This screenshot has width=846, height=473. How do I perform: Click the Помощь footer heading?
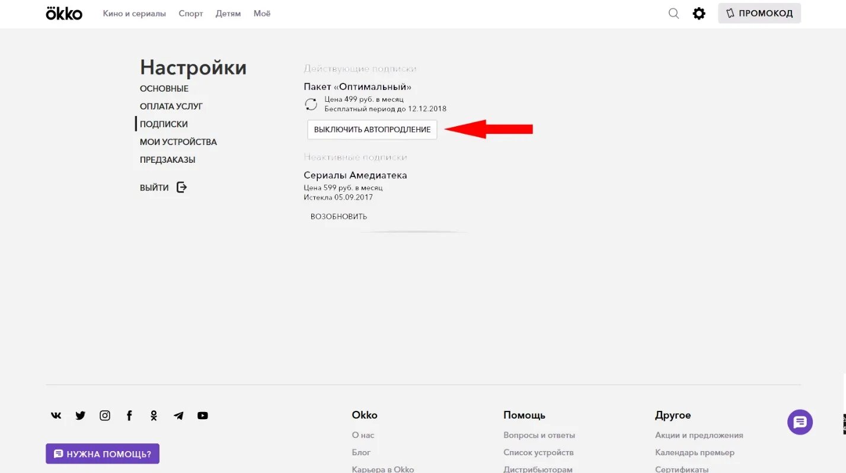pyautogui.click(x=524, y=415)
